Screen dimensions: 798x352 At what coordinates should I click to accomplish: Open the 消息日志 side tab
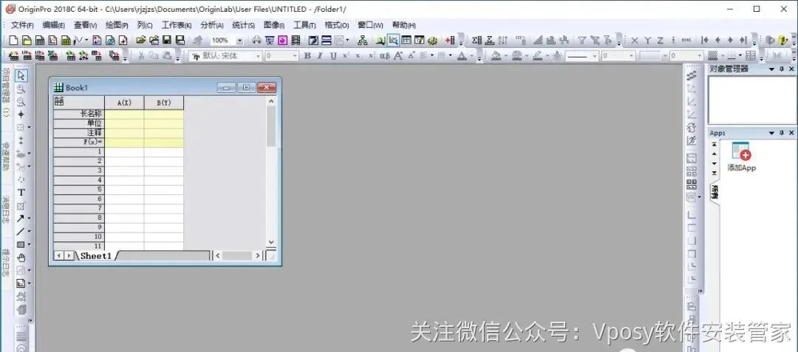(6, 211)
